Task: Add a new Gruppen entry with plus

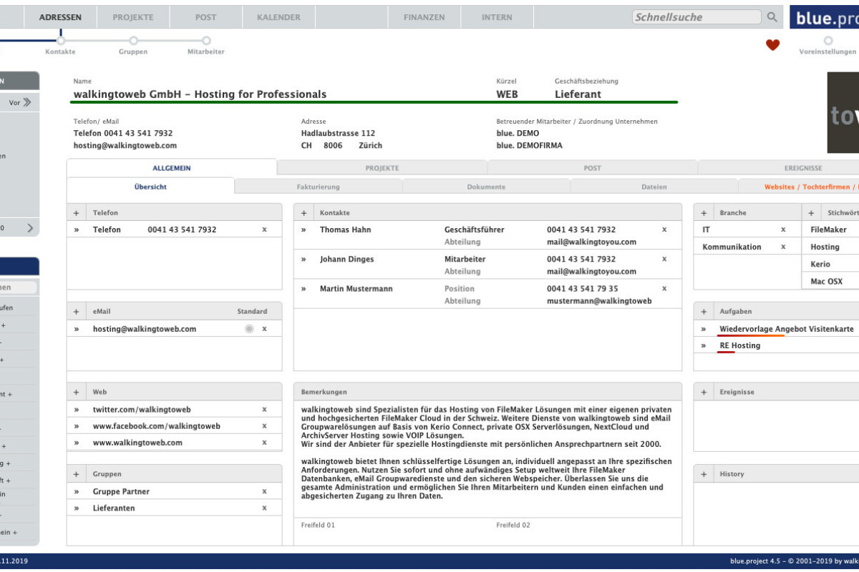Action: 77,474
